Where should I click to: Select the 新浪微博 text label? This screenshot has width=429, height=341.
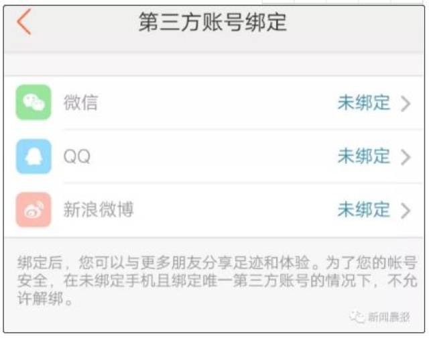coord(99,209)
